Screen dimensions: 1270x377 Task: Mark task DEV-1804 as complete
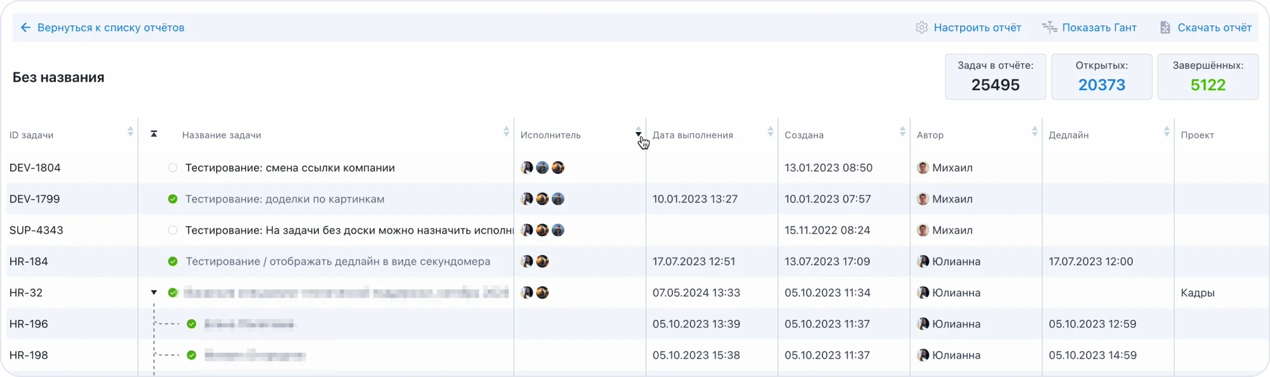click(172, 168)
